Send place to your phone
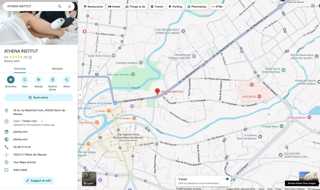The height and width of the screenshot is (190, 320). click(x=53, y=83)
